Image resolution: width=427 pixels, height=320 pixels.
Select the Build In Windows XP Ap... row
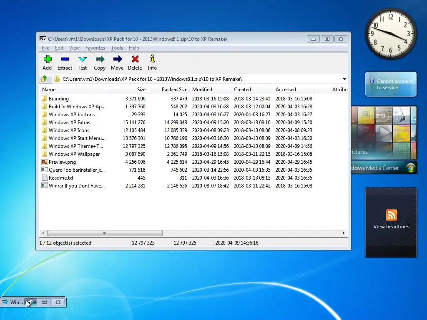177,106
